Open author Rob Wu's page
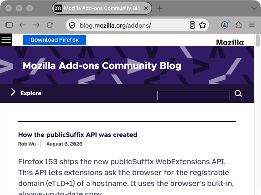Screen dimensions: 261x195 [27, 144]
